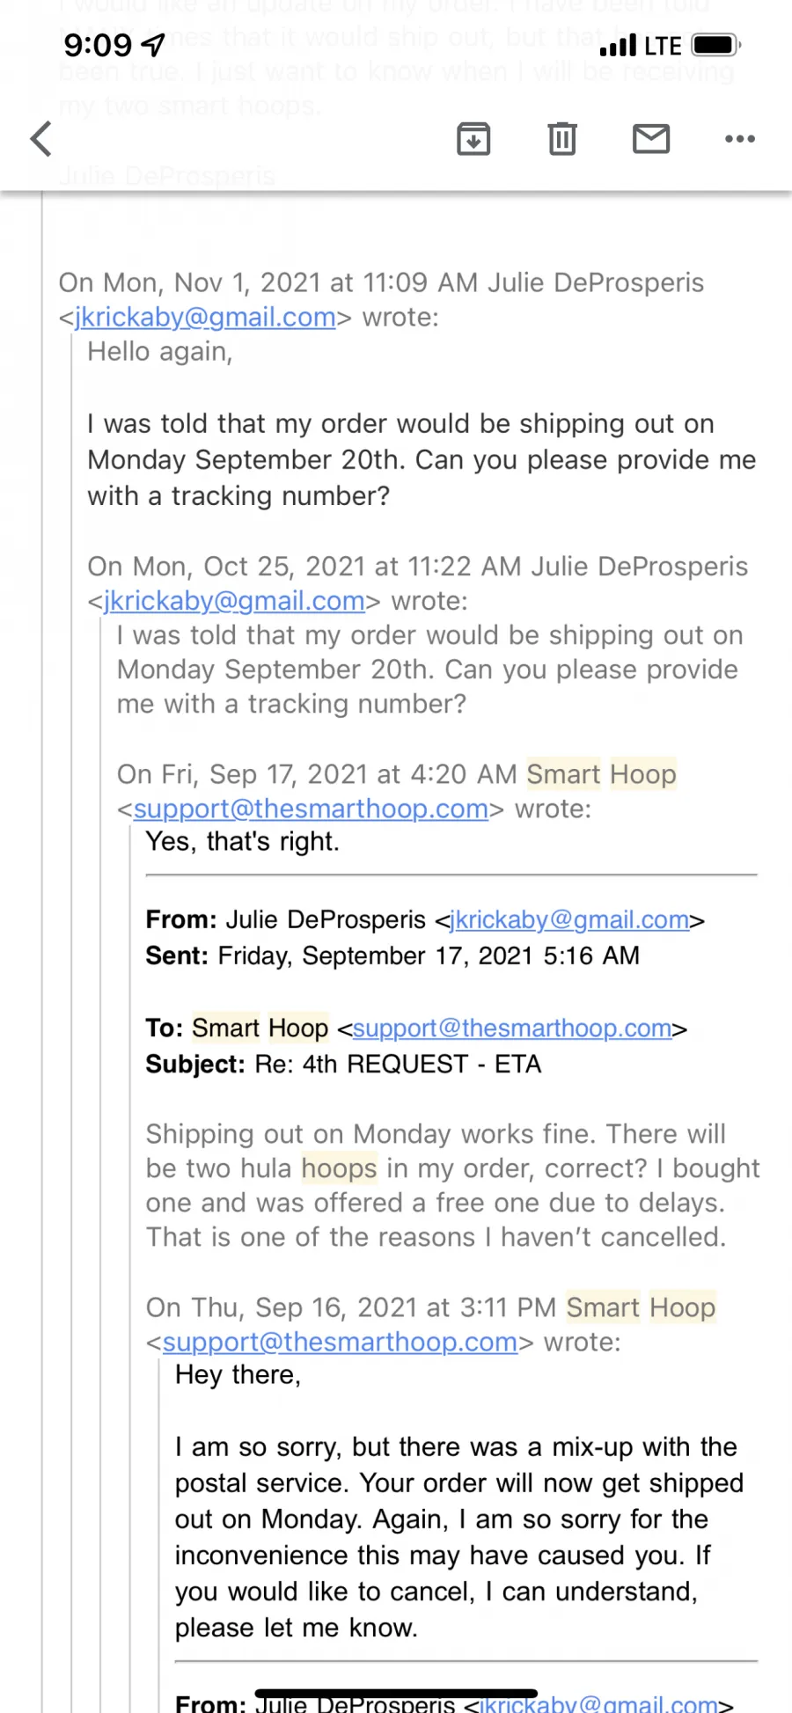Screen dimensions: 792x1713
Task: Tap jkrickaby@gmail.com link in the From line
Action: coord(570,919)
